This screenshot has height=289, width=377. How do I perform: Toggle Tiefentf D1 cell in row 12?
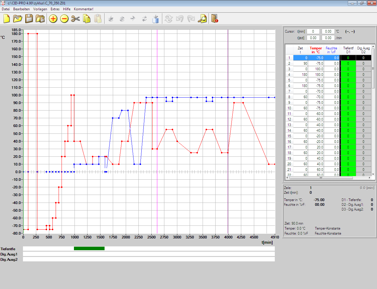pos(348,119)
